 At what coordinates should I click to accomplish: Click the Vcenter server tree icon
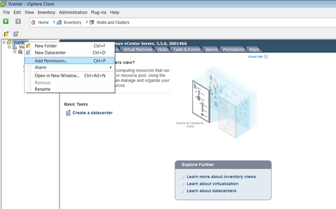coord(9,42)
